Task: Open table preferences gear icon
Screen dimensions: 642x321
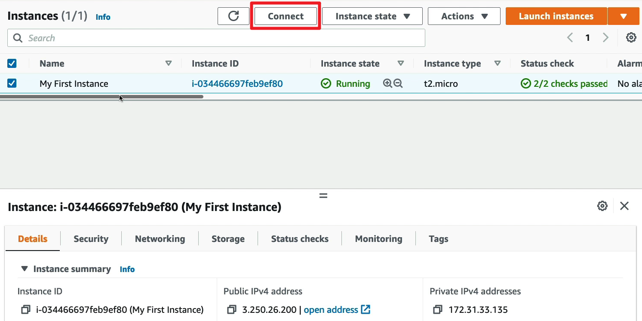Action: tap(631, 38)
